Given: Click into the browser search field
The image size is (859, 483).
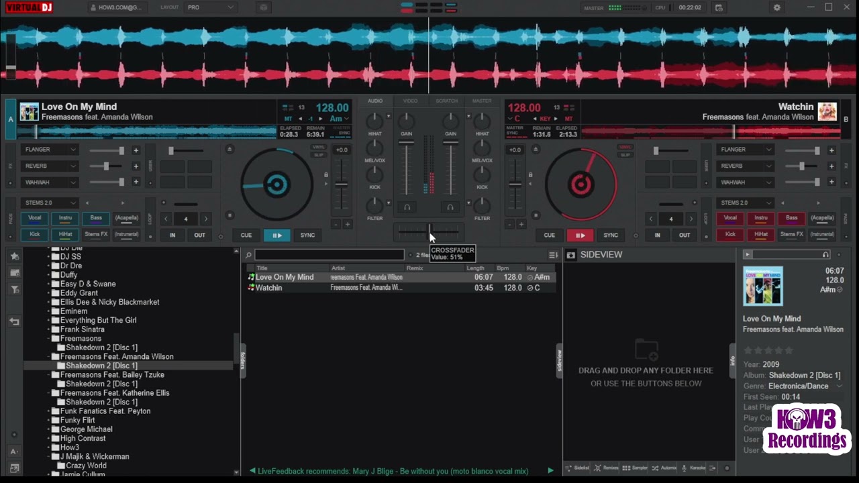Looking at the screenshot, I should [330, 255].
